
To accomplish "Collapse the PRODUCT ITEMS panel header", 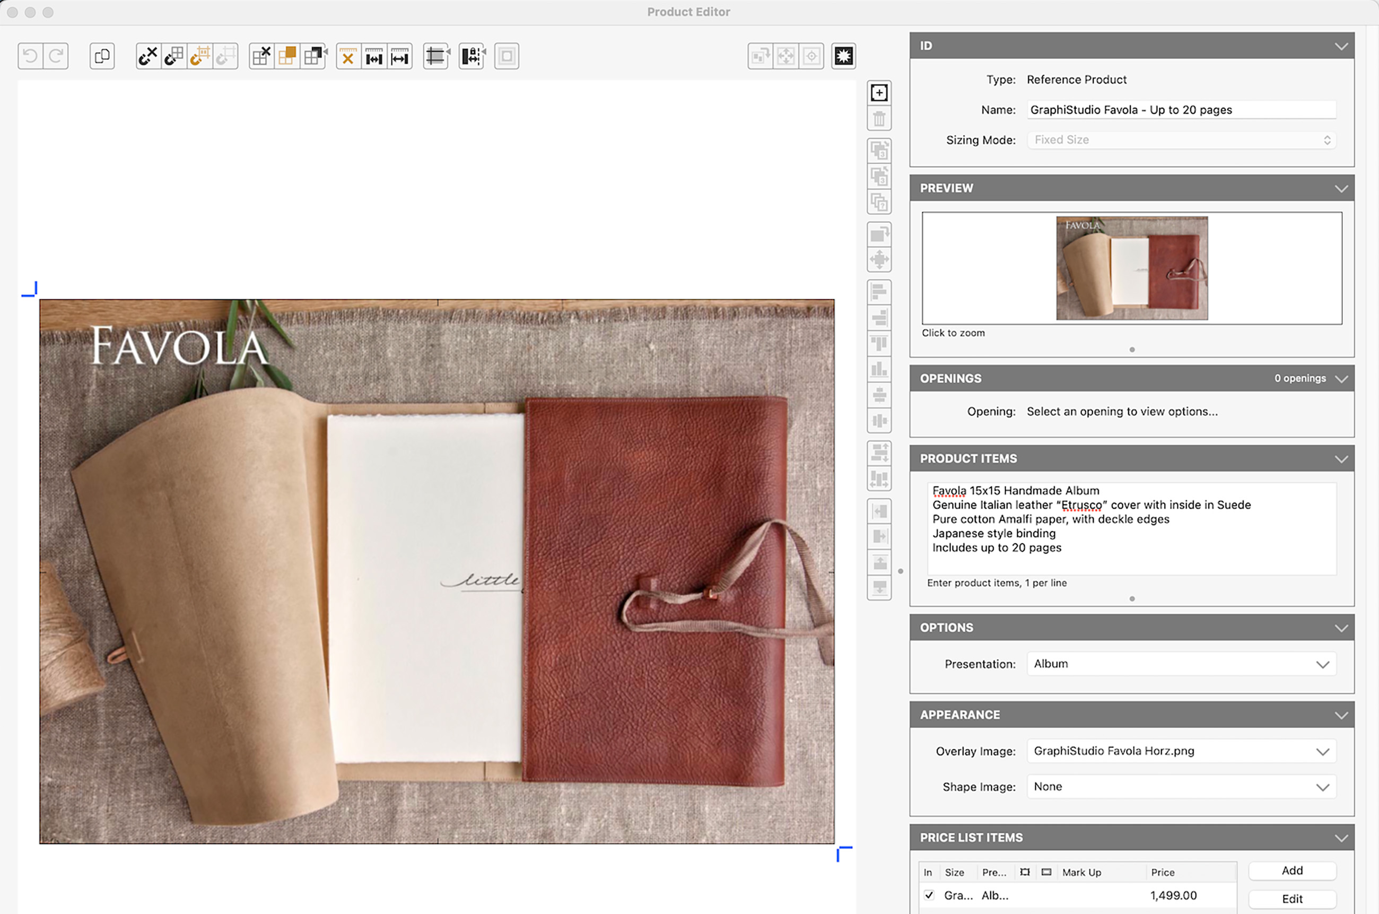I will pyautogui.click(x=1341, y=459).
